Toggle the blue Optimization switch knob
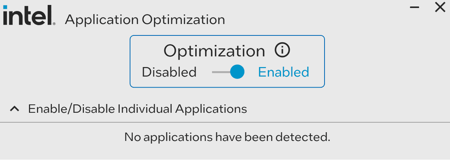450x160 pixels. tap(237, 72)
